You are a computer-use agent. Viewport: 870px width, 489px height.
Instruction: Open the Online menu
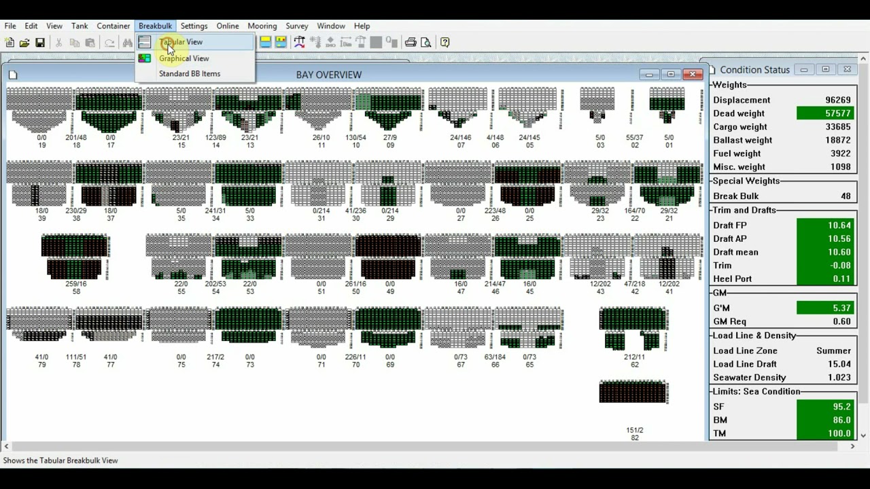(x=228, y=26)
